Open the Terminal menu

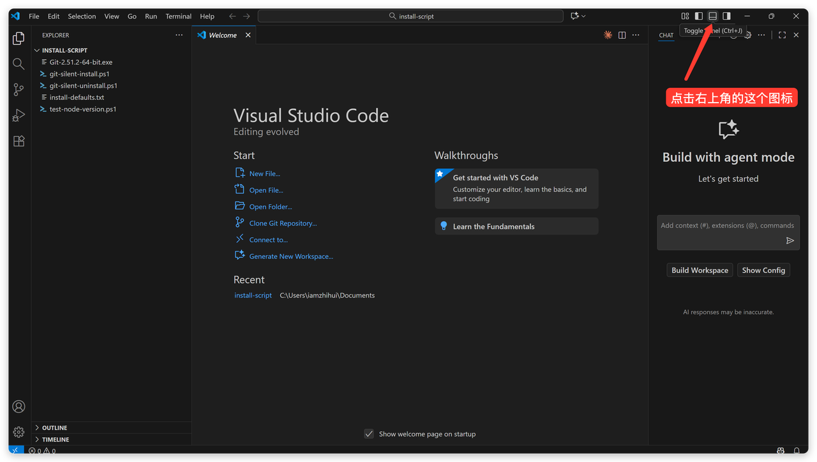tap(178, 17)
